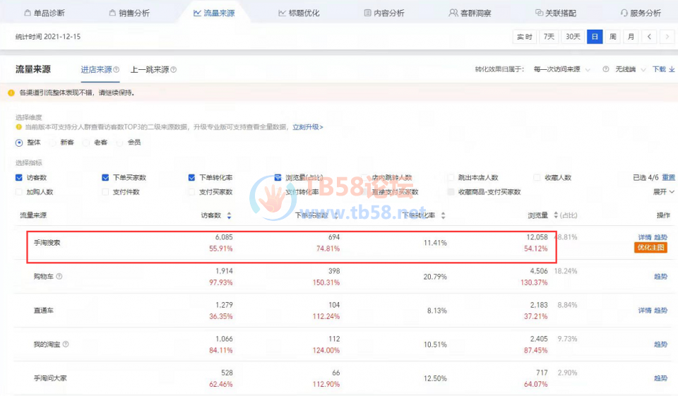Click the orange 优化主图 button

[x=651, y=248]
